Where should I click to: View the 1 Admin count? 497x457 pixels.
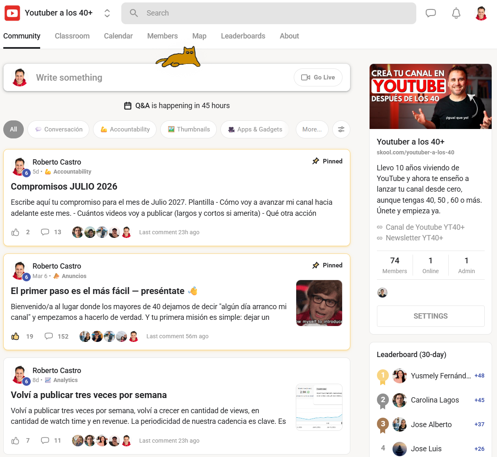click(466, 265)
